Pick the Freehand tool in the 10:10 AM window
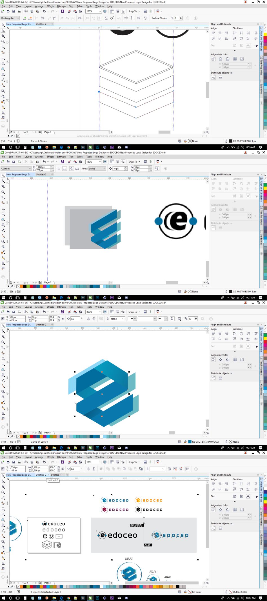This screenshot has width=267, height=601. tap(3, 498)
